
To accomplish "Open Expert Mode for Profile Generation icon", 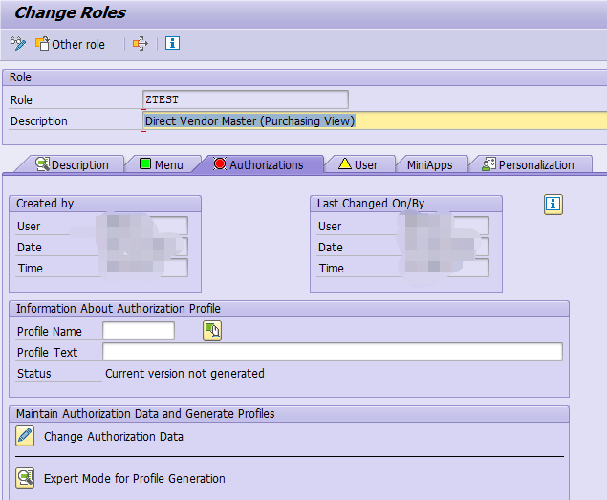I will click(25, 478).
